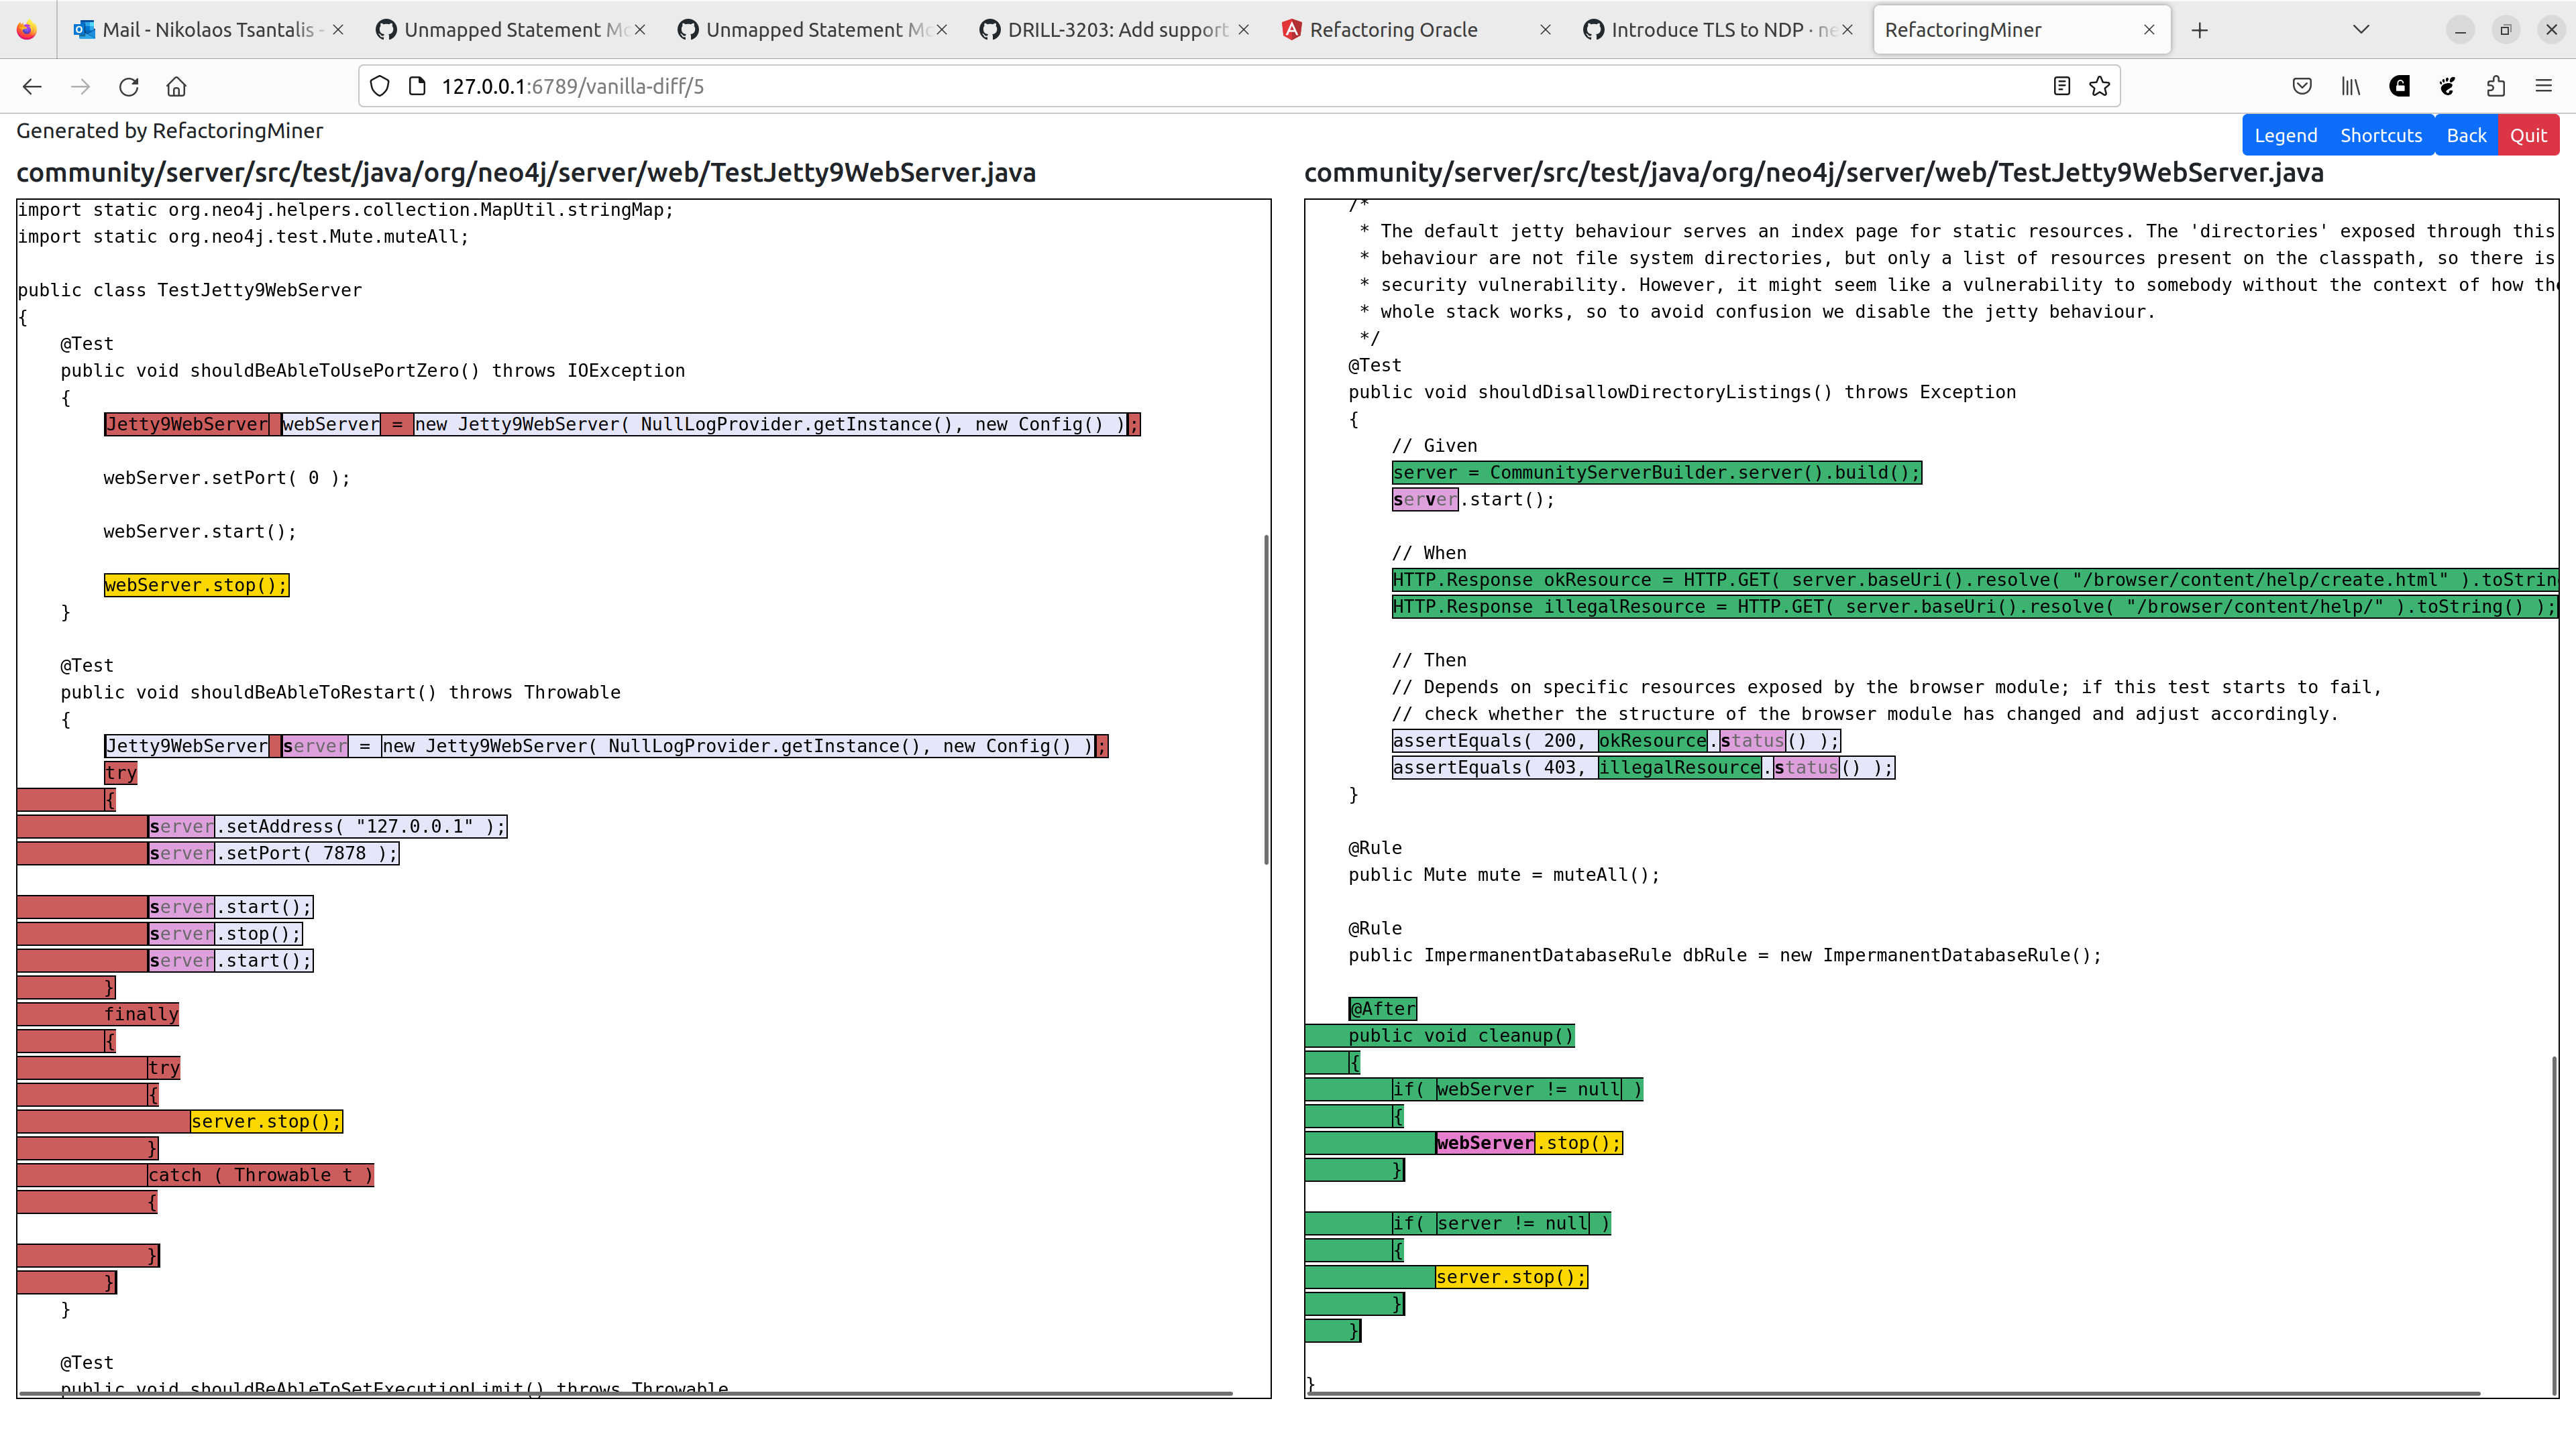The image size is (2576, 1448).
Task: Open the extensions puzzle menu
Action: tap(2496, 87)
